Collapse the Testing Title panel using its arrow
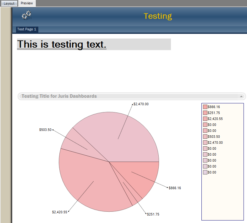Viewport: 247px width, 223px height. pyautogui.click(x=241, y=96)
